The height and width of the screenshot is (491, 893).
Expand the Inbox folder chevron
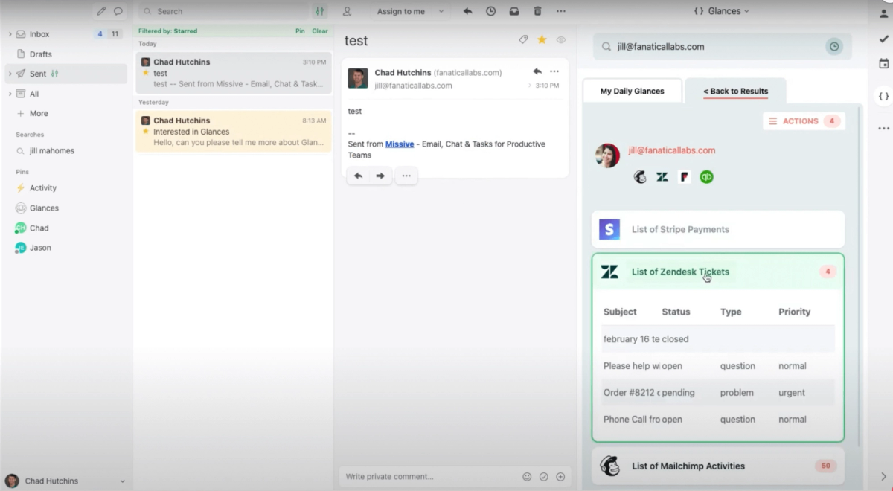(10, 34)
